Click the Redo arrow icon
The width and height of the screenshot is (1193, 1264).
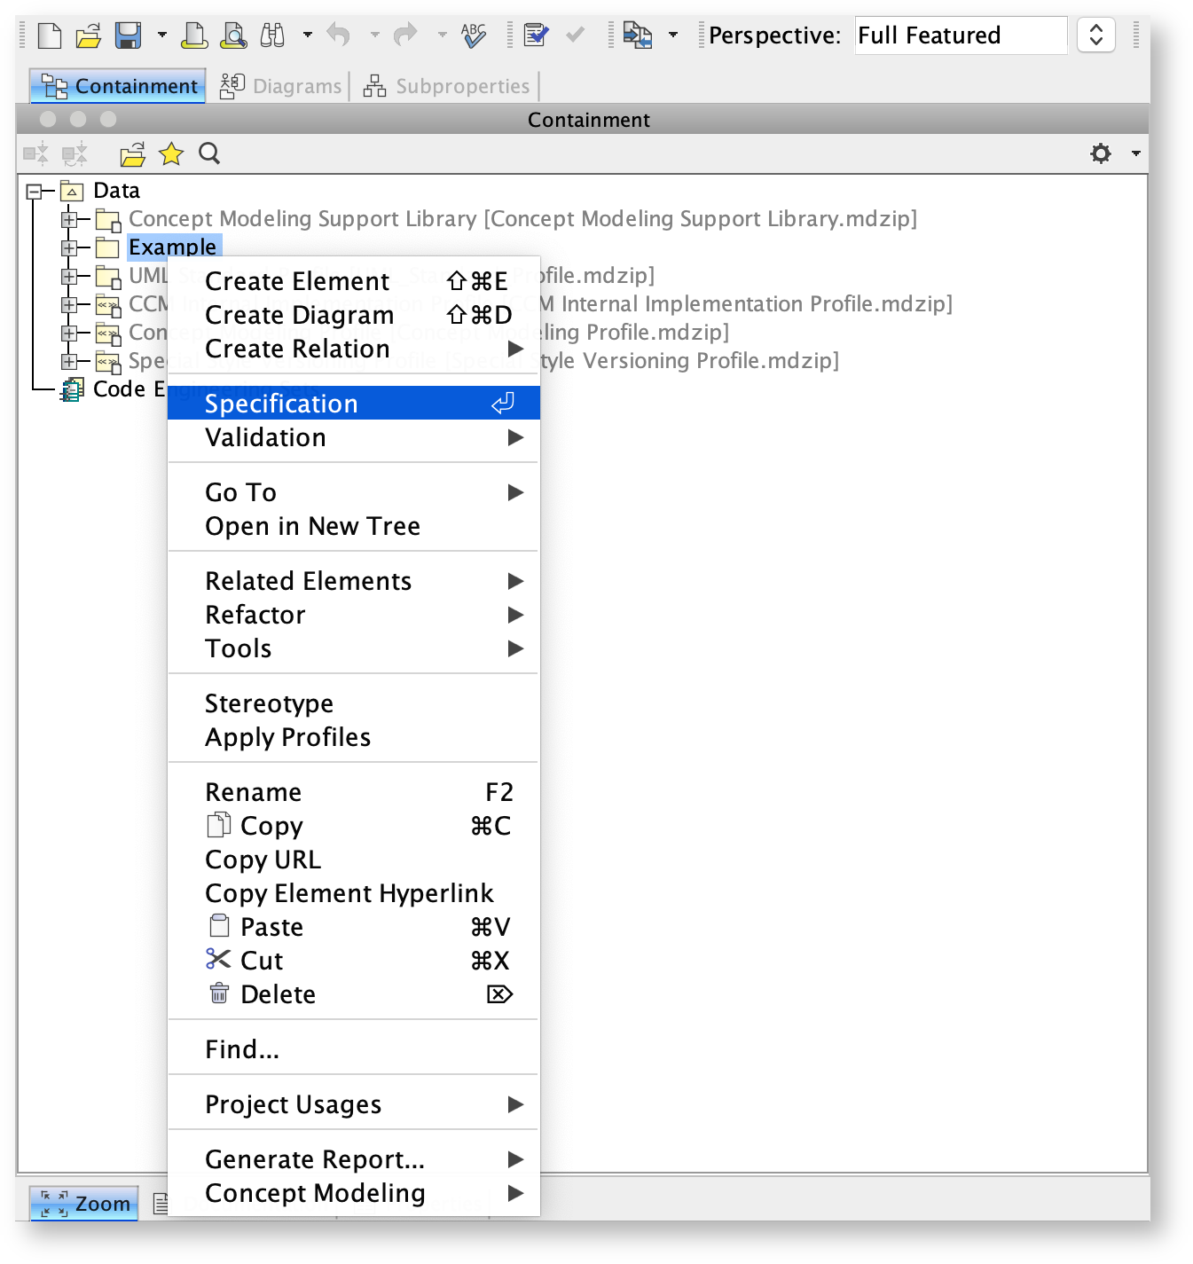(x=405, y=35)
